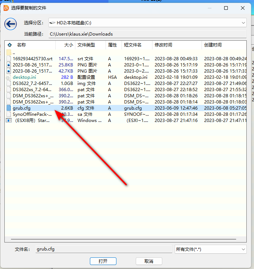Click the HSA attribute cell
Viewport: 254px width, 269px height.
[x=112, y=77]
